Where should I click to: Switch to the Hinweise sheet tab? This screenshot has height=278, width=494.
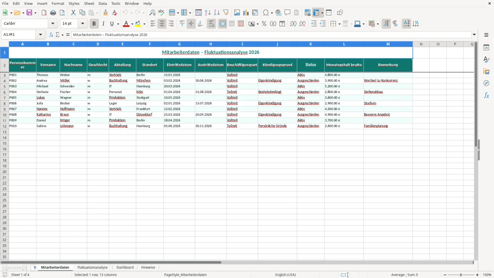pyautogui.click(x=148, y=267)
